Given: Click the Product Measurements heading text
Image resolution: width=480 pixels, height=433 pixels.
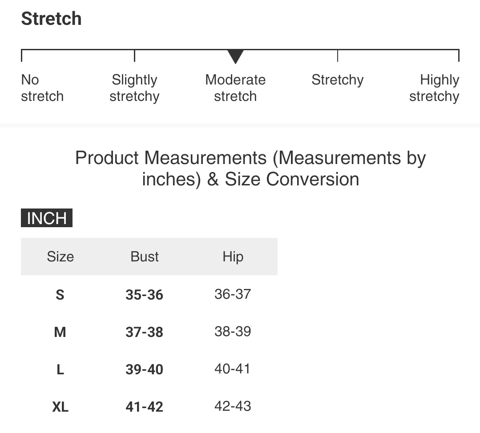Looking at the screenshot, I should coord(250,168).
